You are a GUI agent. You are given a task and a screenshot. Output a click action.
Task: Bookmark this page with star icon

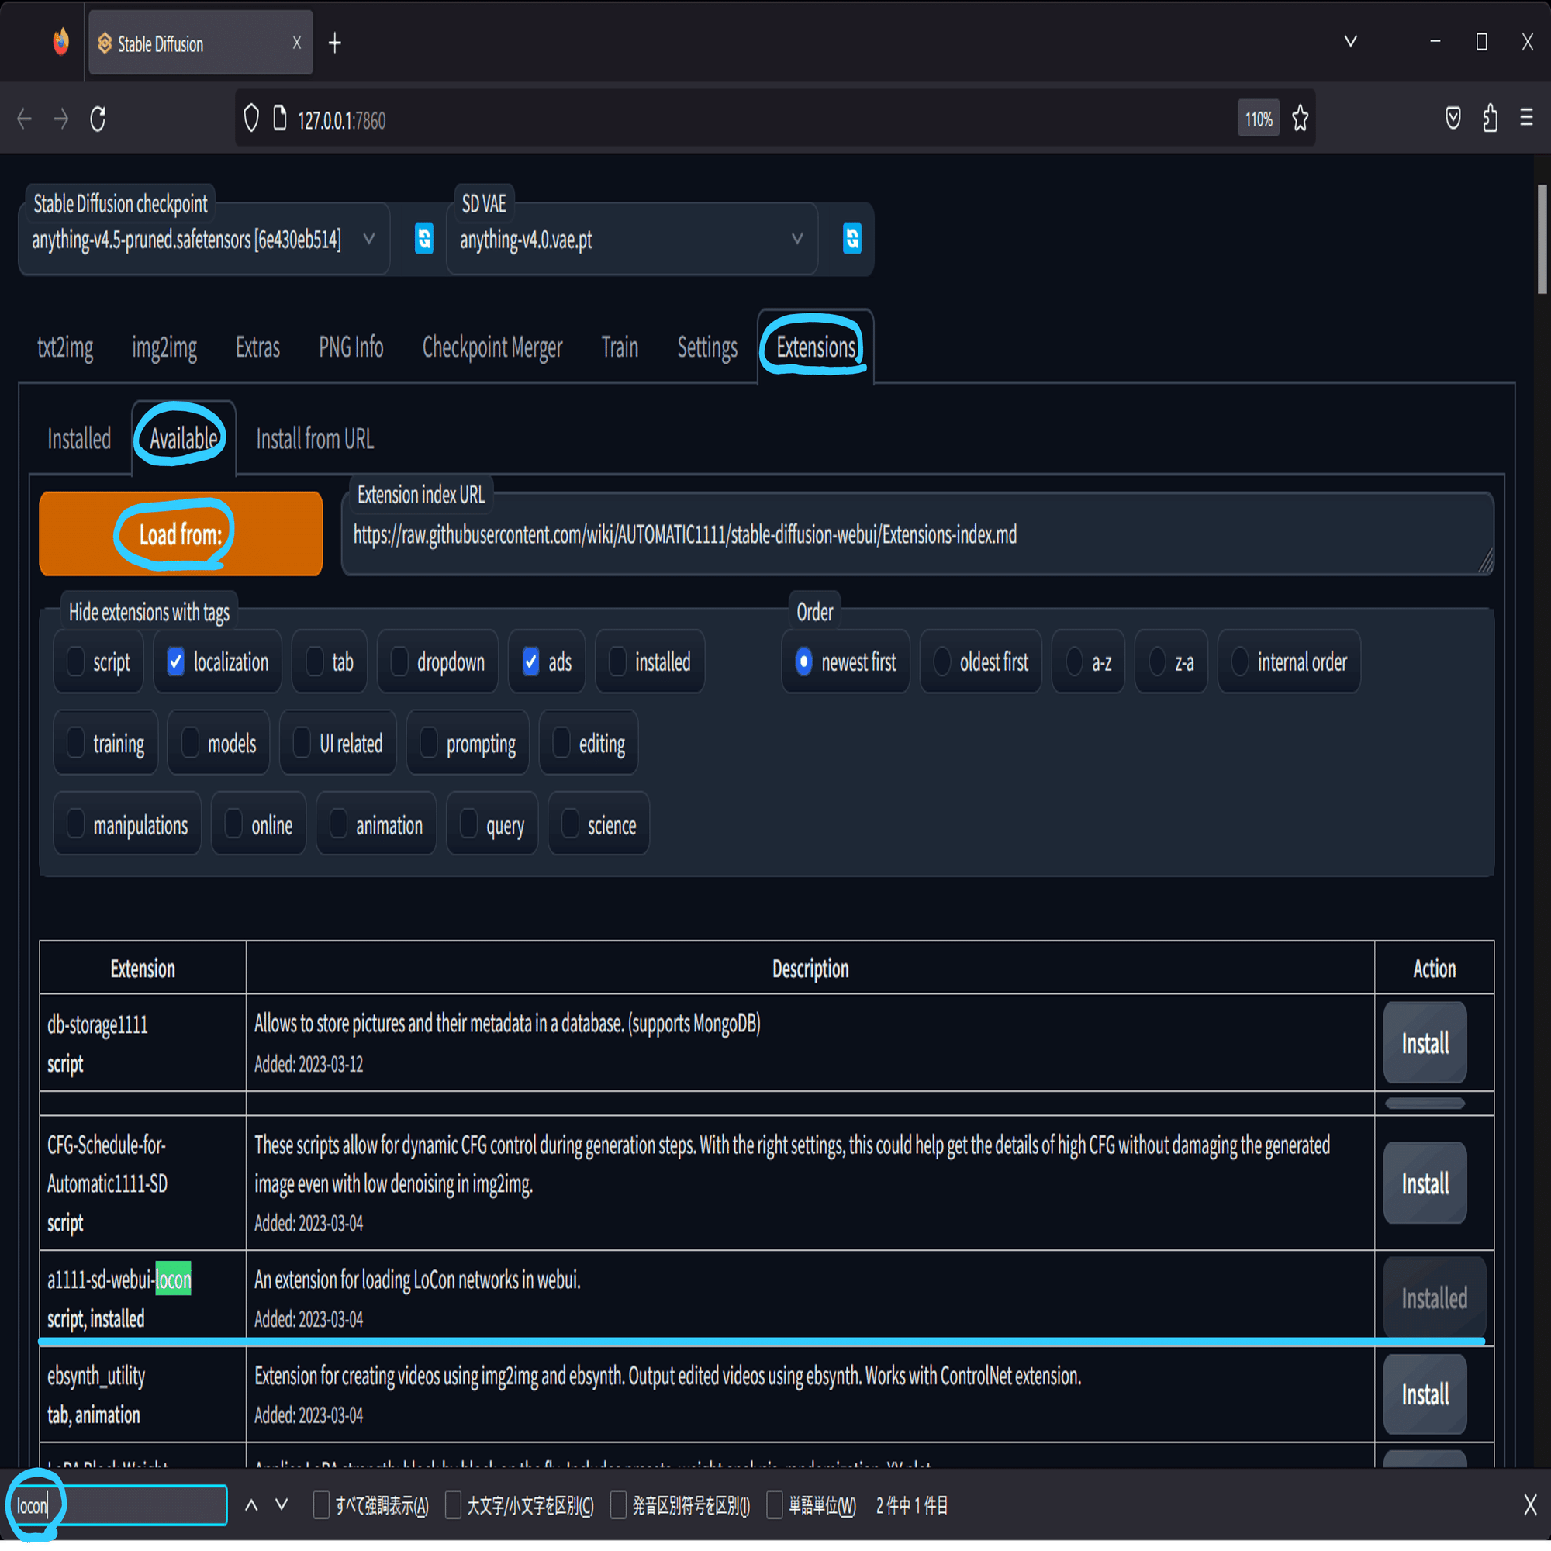point(1300,119)
